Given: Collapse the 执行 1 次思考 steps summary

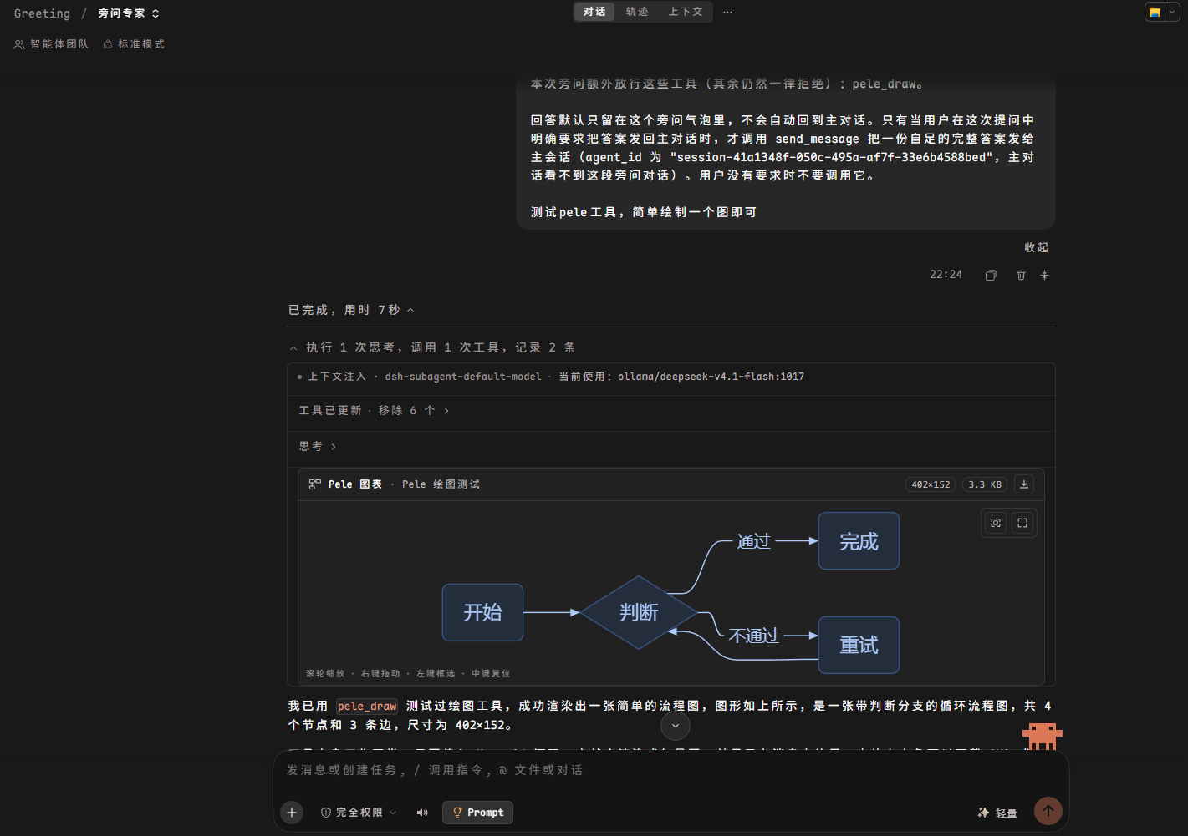Looking at the screenshot, I should point(432,347).
